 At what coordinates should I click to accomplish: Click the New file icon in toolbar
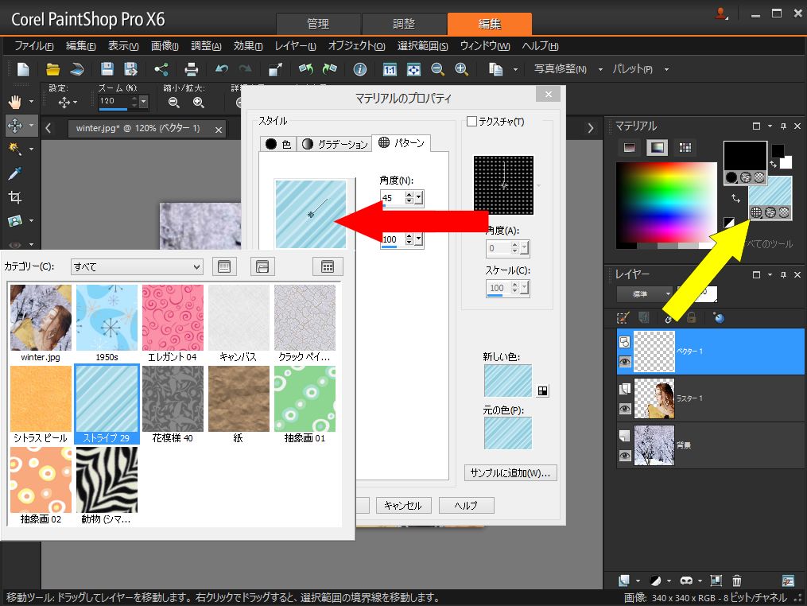tap(23, 69)
